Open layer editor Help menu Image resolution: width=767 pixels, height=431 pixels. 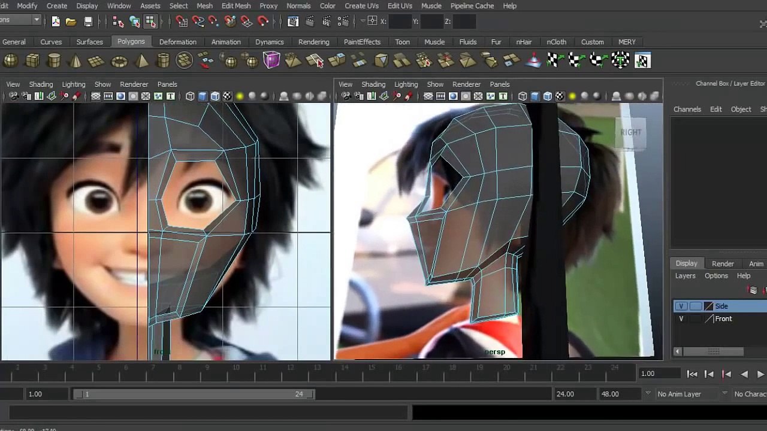(744, 276)
